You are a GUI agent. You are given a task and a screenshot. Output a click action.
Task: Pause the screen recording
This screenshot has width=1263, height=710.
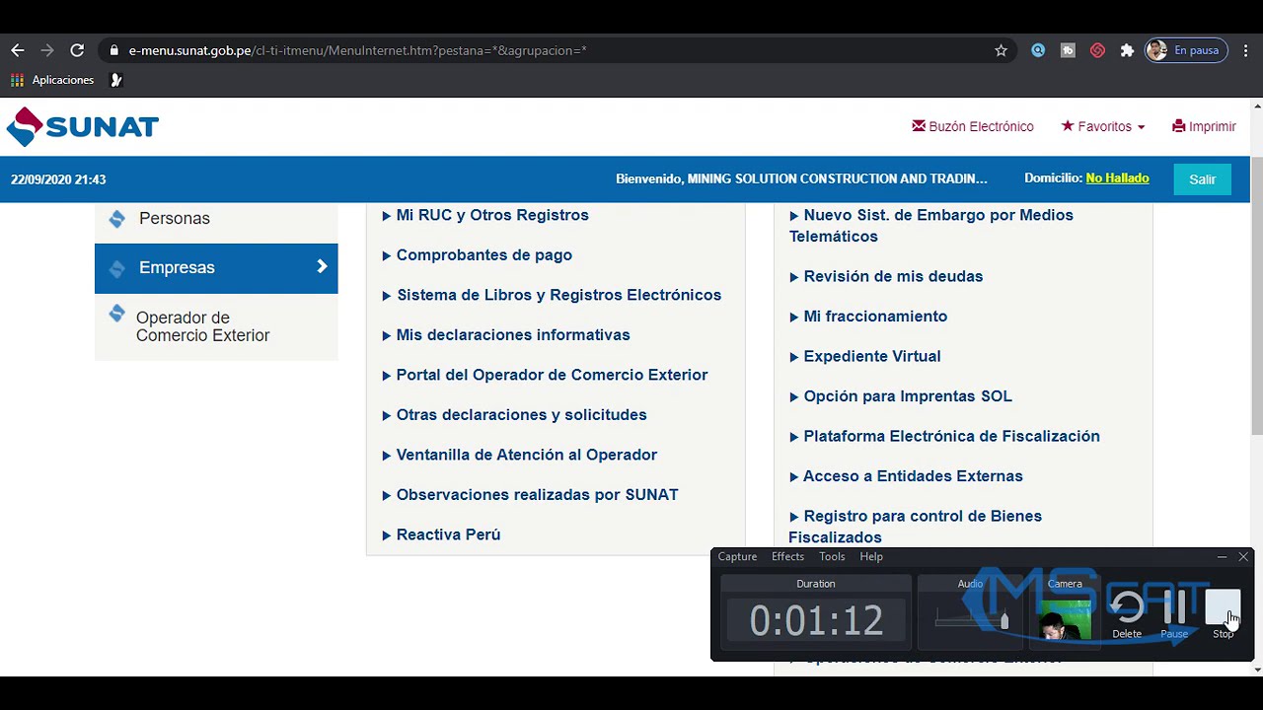(1174, 614)
